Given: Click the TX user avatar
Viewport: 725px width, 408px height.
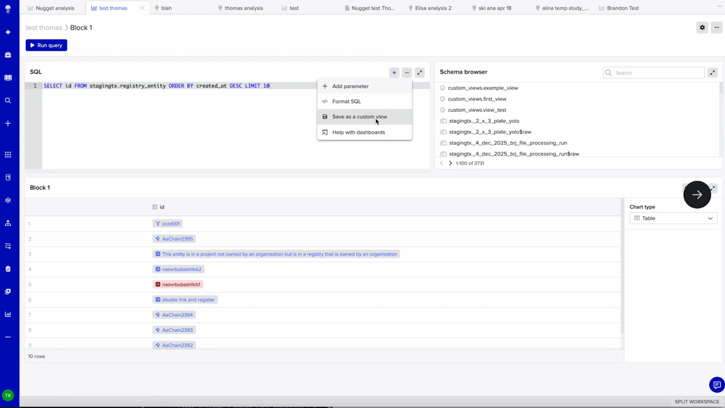Looking at the screenshot, I should (x=8, y=395).
